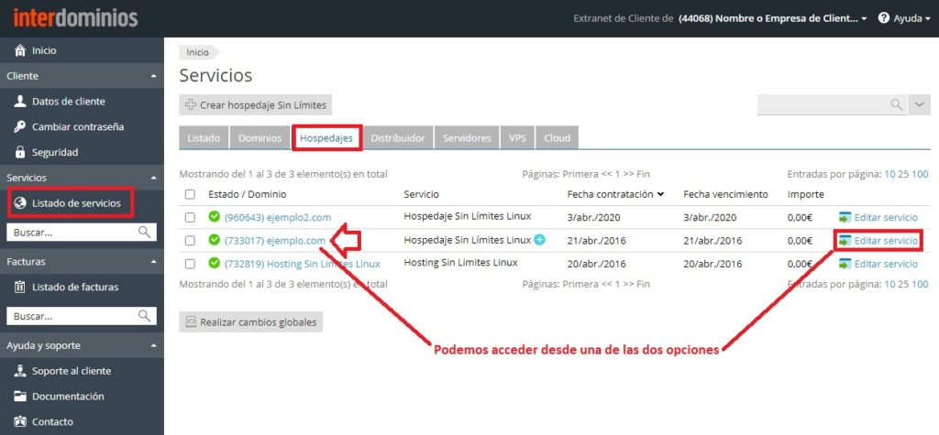
Task: Check the box for ejemplo2.com row
Action: click(190, 218)
